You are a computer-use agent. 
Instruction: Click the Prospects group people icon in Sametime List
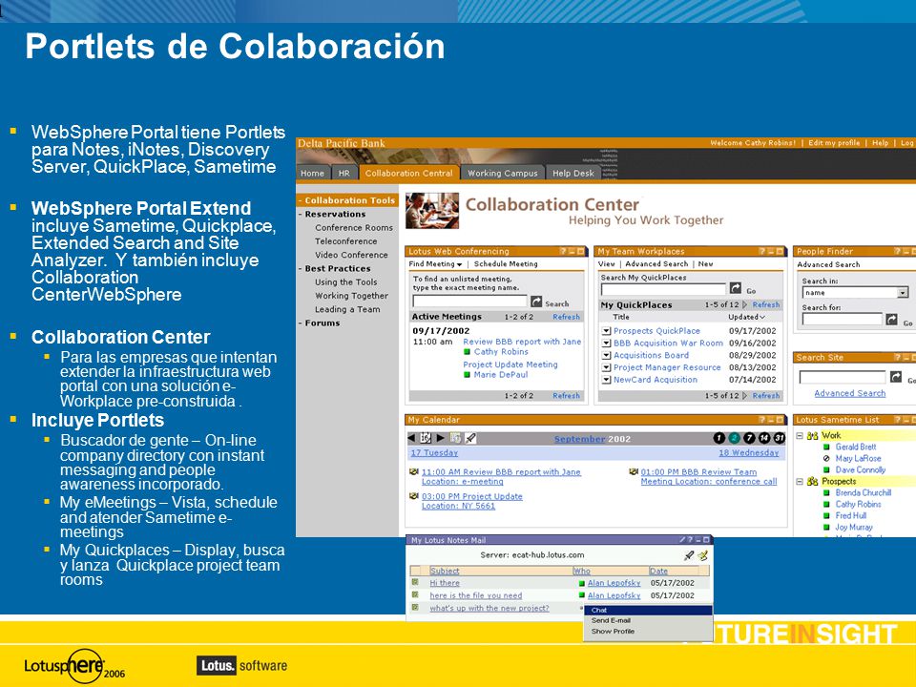tap(813, 482)
